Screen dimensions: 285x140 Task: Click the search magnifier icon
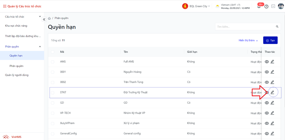pos(277,27)
